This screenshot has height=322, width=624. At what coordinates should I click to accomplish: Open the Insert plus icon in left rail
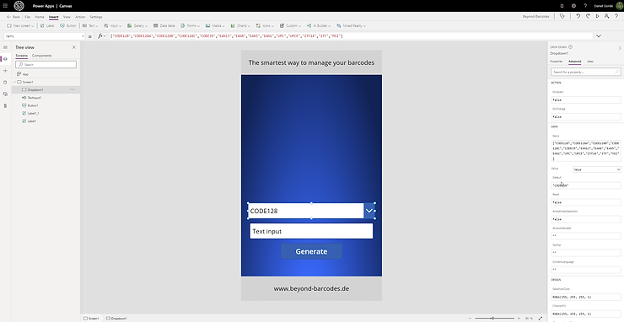[x=5, y=71]
